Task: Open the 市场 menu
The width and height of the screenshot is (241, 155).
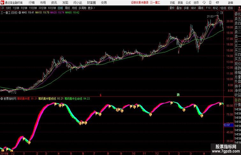Action: click(x=43, y=3)
